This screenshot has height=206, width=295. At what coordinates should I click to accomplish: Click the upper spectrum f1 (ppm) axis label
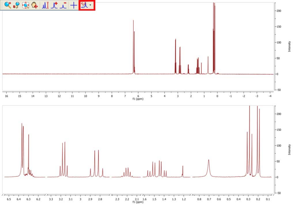[x=138, y=99]
